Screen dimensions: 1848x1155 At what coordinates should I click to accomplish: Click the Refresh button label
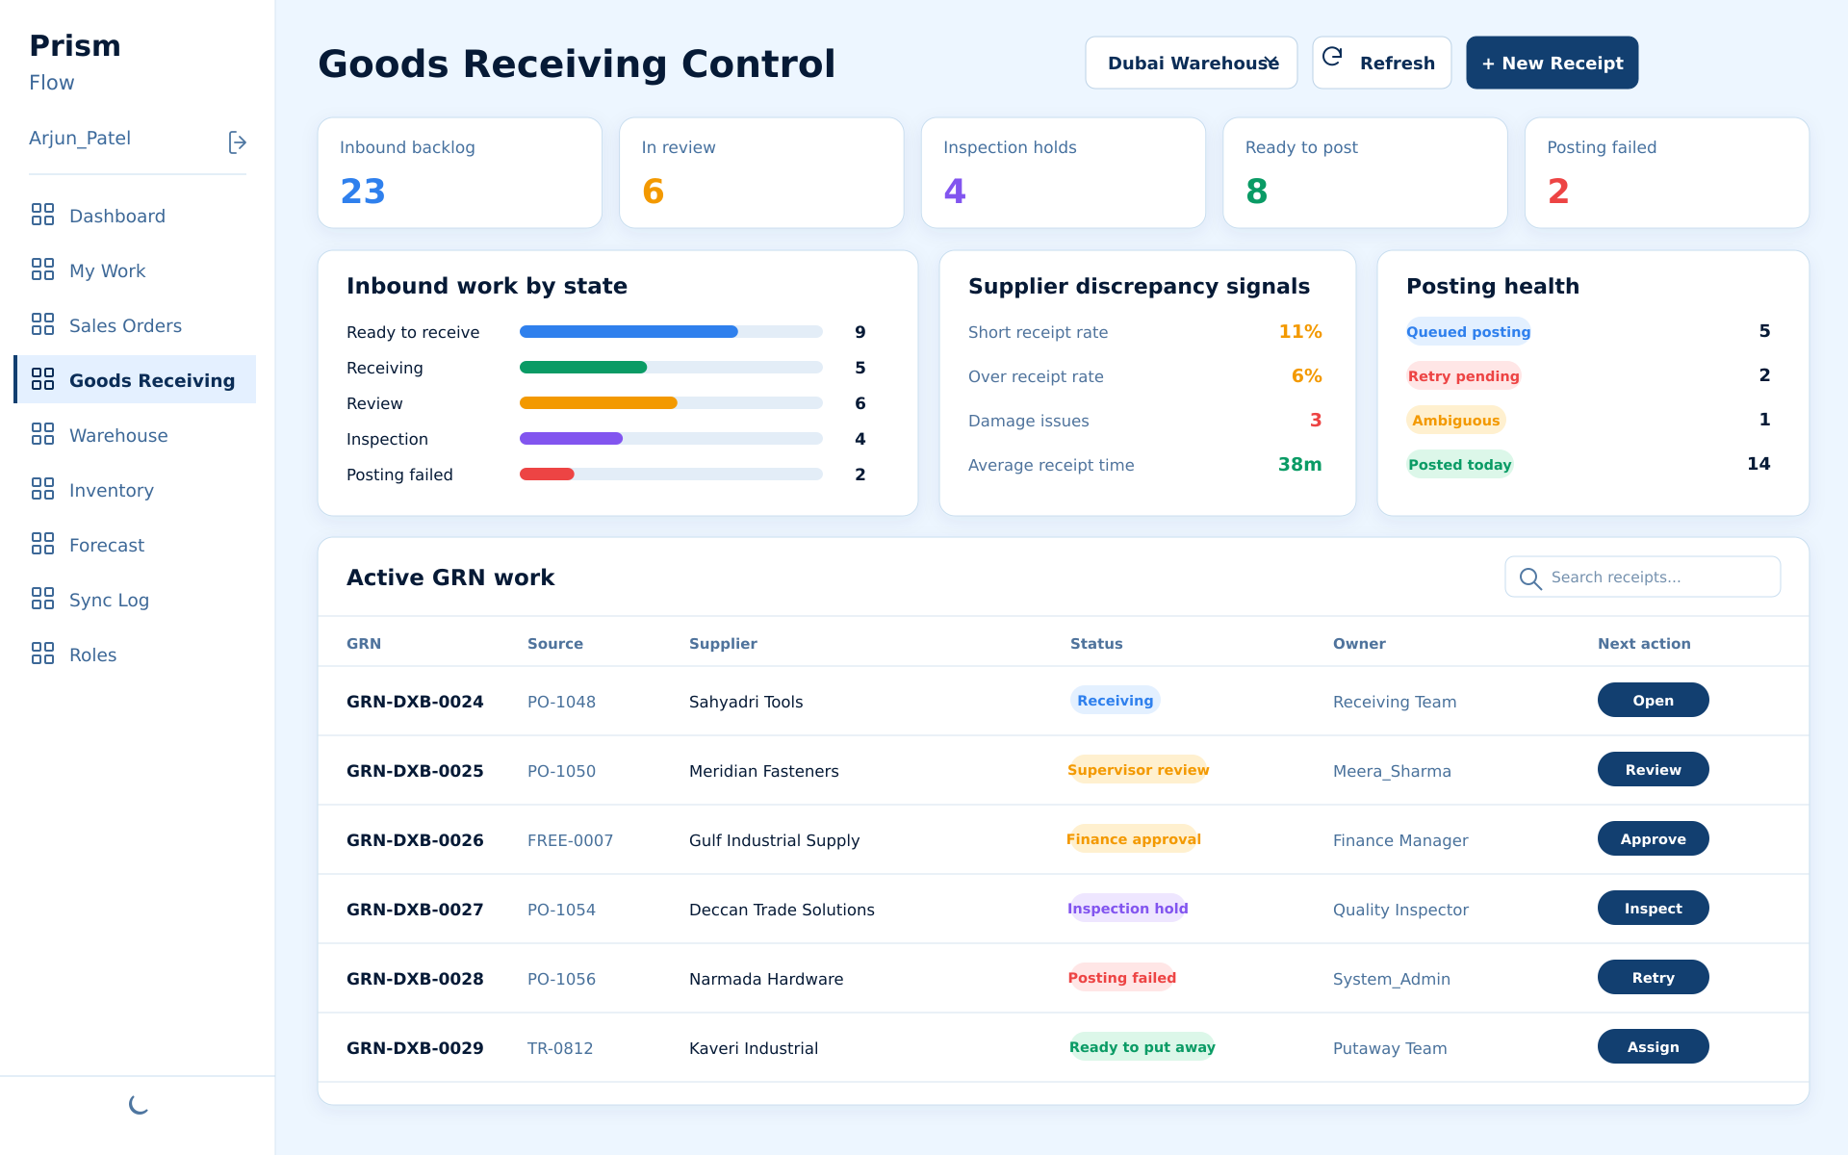[1398, 63]
